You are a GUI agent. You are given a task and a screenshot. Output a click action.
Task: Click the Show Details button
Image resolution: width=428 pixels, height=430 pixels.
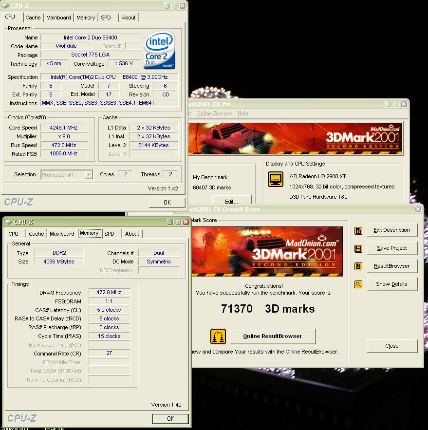point(392,284)
